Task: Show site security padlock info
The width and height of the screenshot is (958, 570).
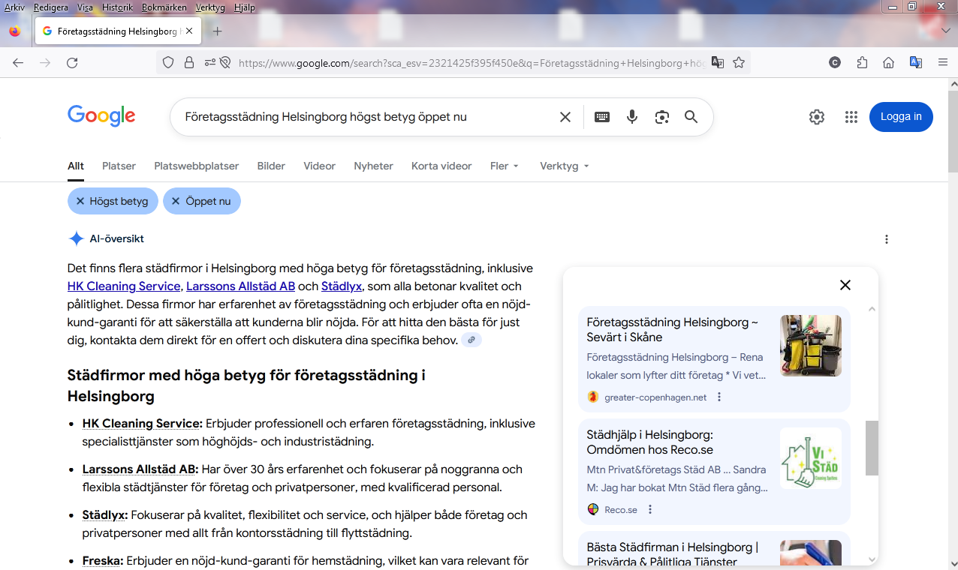Action: [188, 63]
